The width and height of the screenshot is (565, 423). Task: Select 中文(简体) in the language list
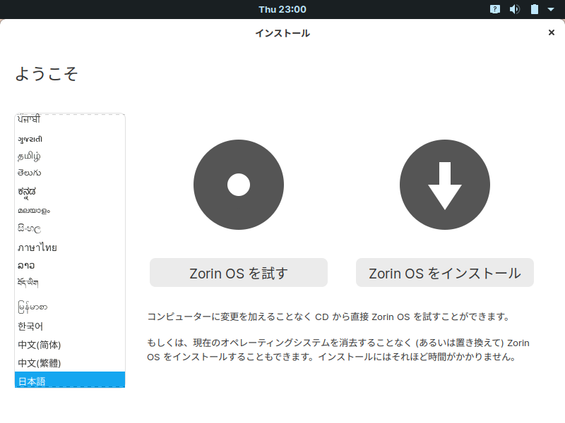tap(70, 345)
